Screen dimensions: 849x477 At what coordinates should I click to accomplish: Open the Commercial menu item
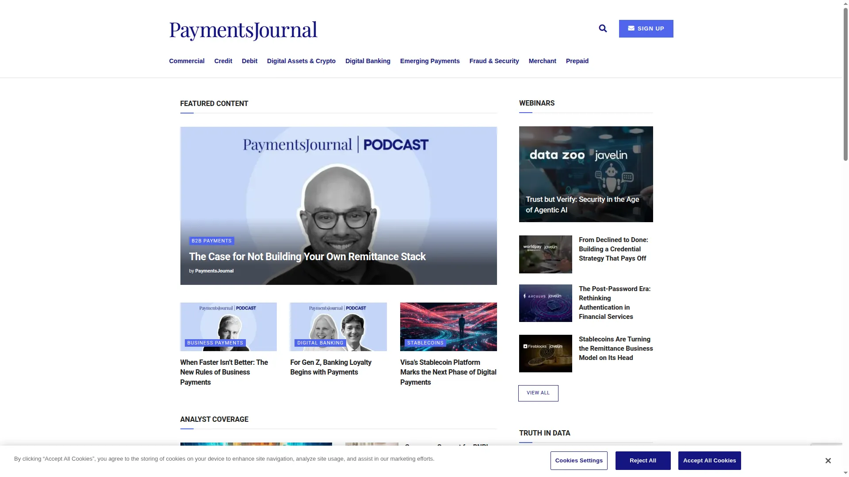click(x=187, y=61)
